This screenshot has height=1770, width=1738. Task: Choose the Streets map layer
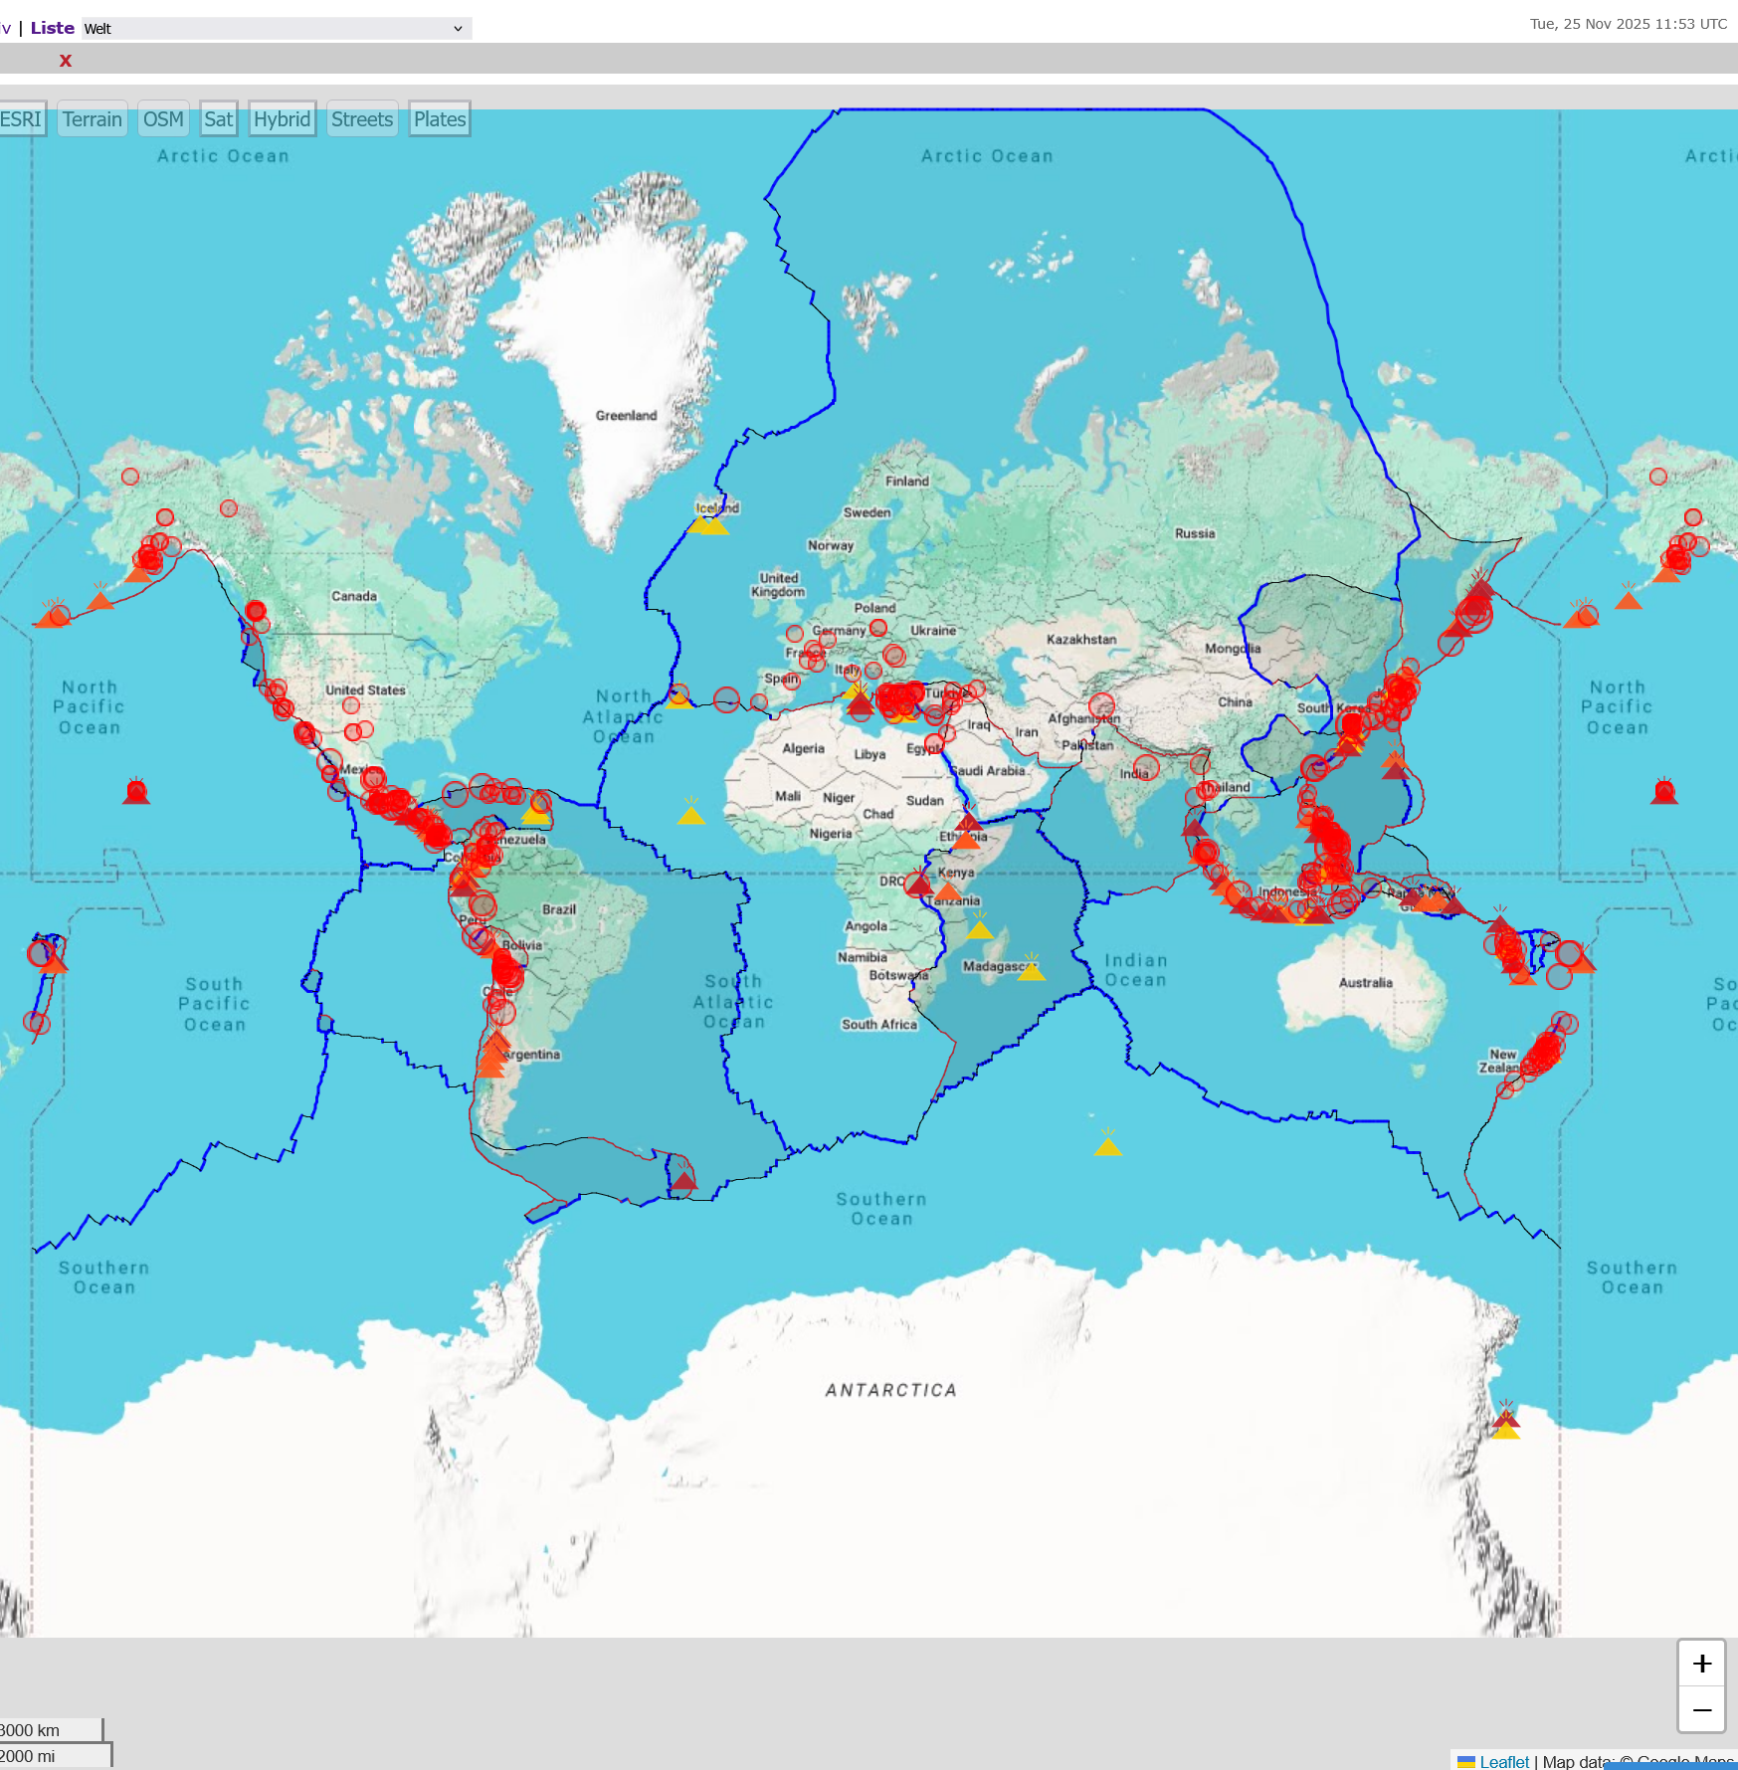[362, 119]
